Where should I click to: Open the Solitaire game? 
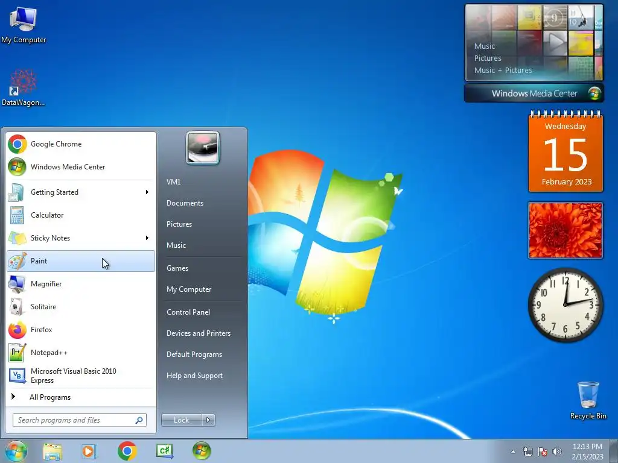click(x=81, y=307)
